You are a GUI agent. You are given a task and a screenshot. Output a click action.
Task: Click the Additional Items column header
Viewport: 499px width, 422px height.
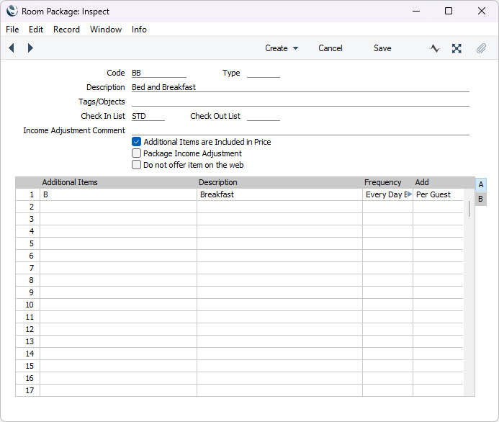pyautogui.click(x=70, y=182)
